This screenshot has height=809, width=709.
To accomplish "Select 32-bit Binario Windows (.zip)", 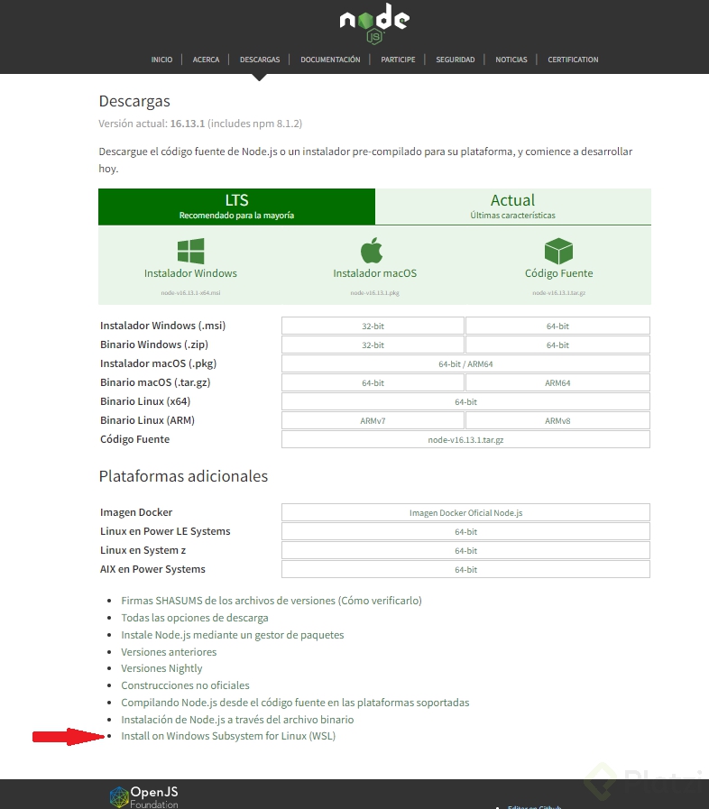I will [x=373, y=345].
